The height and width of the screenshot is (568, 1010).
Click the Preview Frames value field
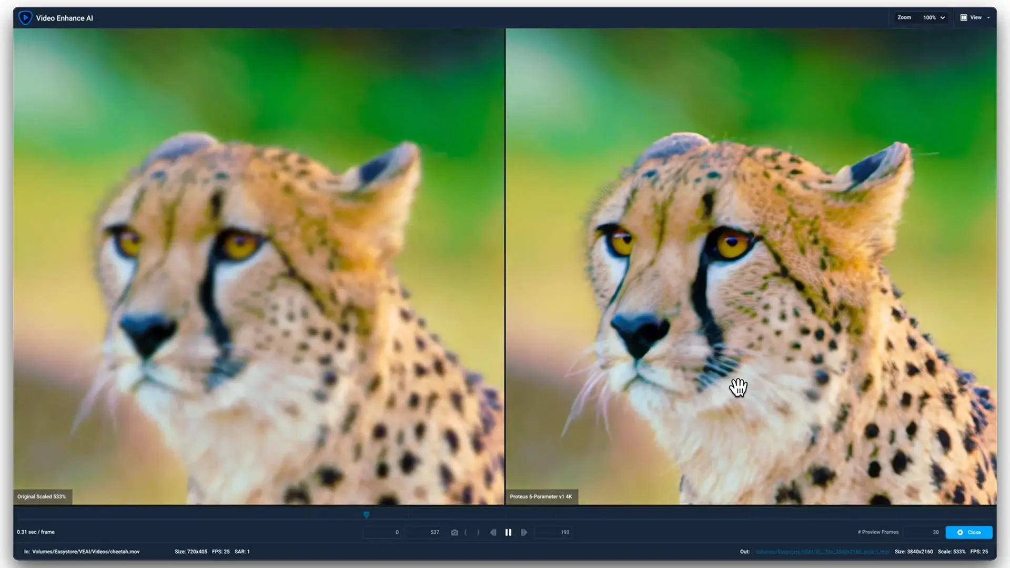[x=922, y=532]
